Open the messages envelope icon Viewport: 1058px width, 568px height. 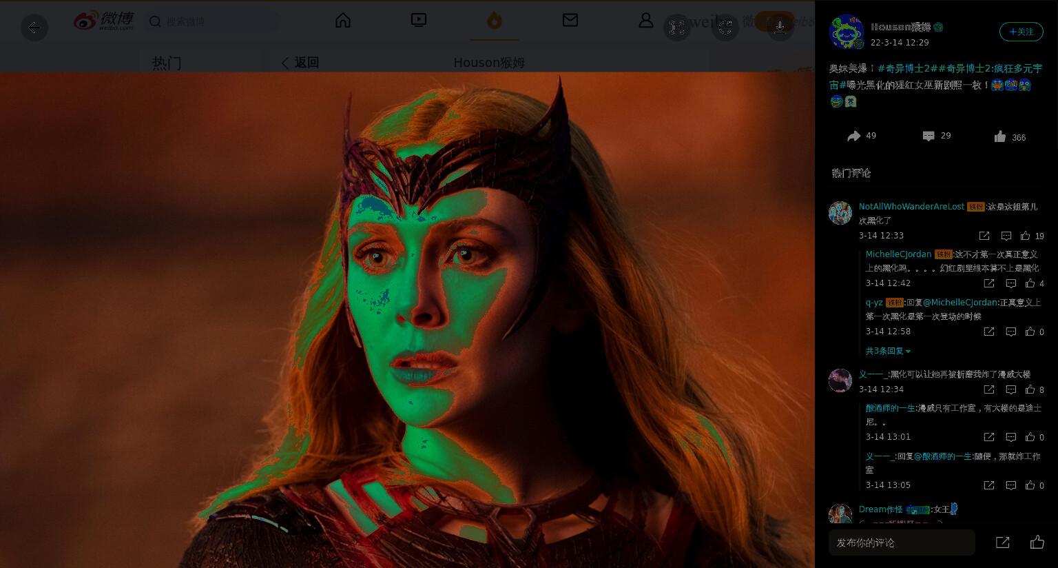pos(570,21)
